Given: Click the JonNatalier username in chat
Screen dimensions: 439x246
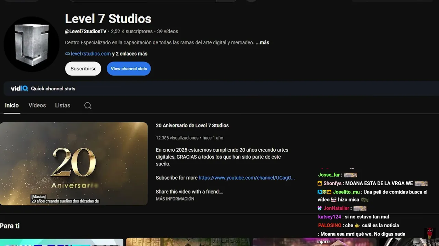Looking at the screenshot, I should pyautogui.click(x=336, y=208).
